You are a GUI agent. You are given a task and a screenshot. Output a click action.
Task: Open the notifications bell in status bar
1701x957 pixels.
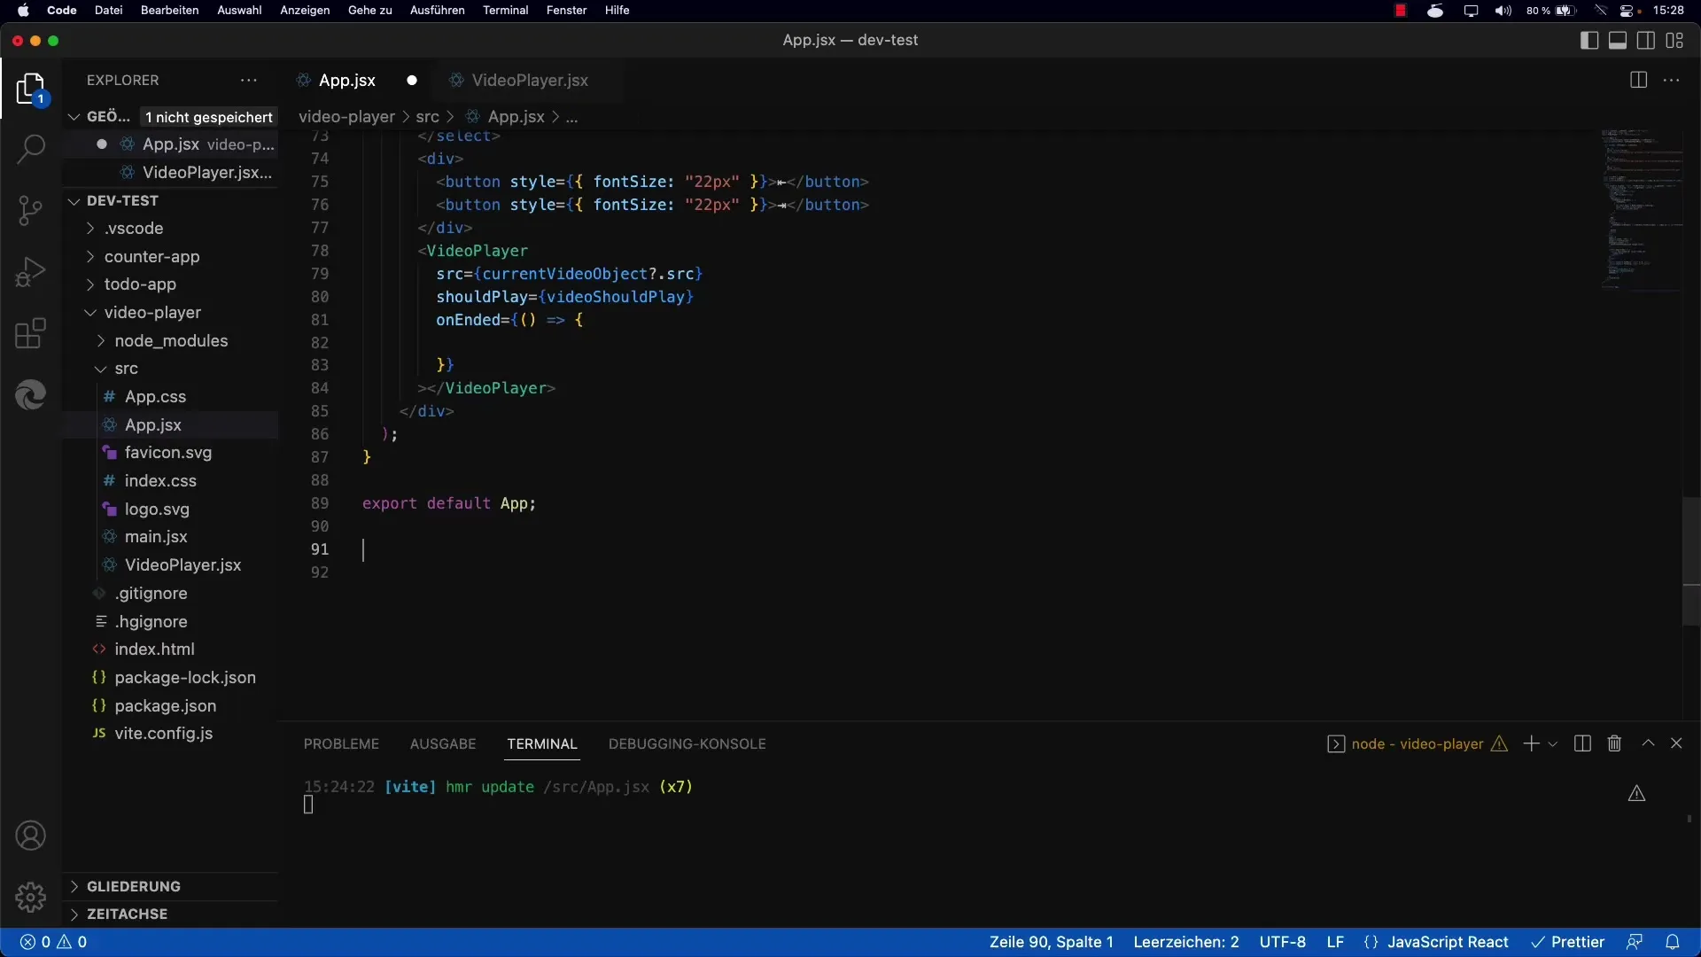[x=1673, y=942]
